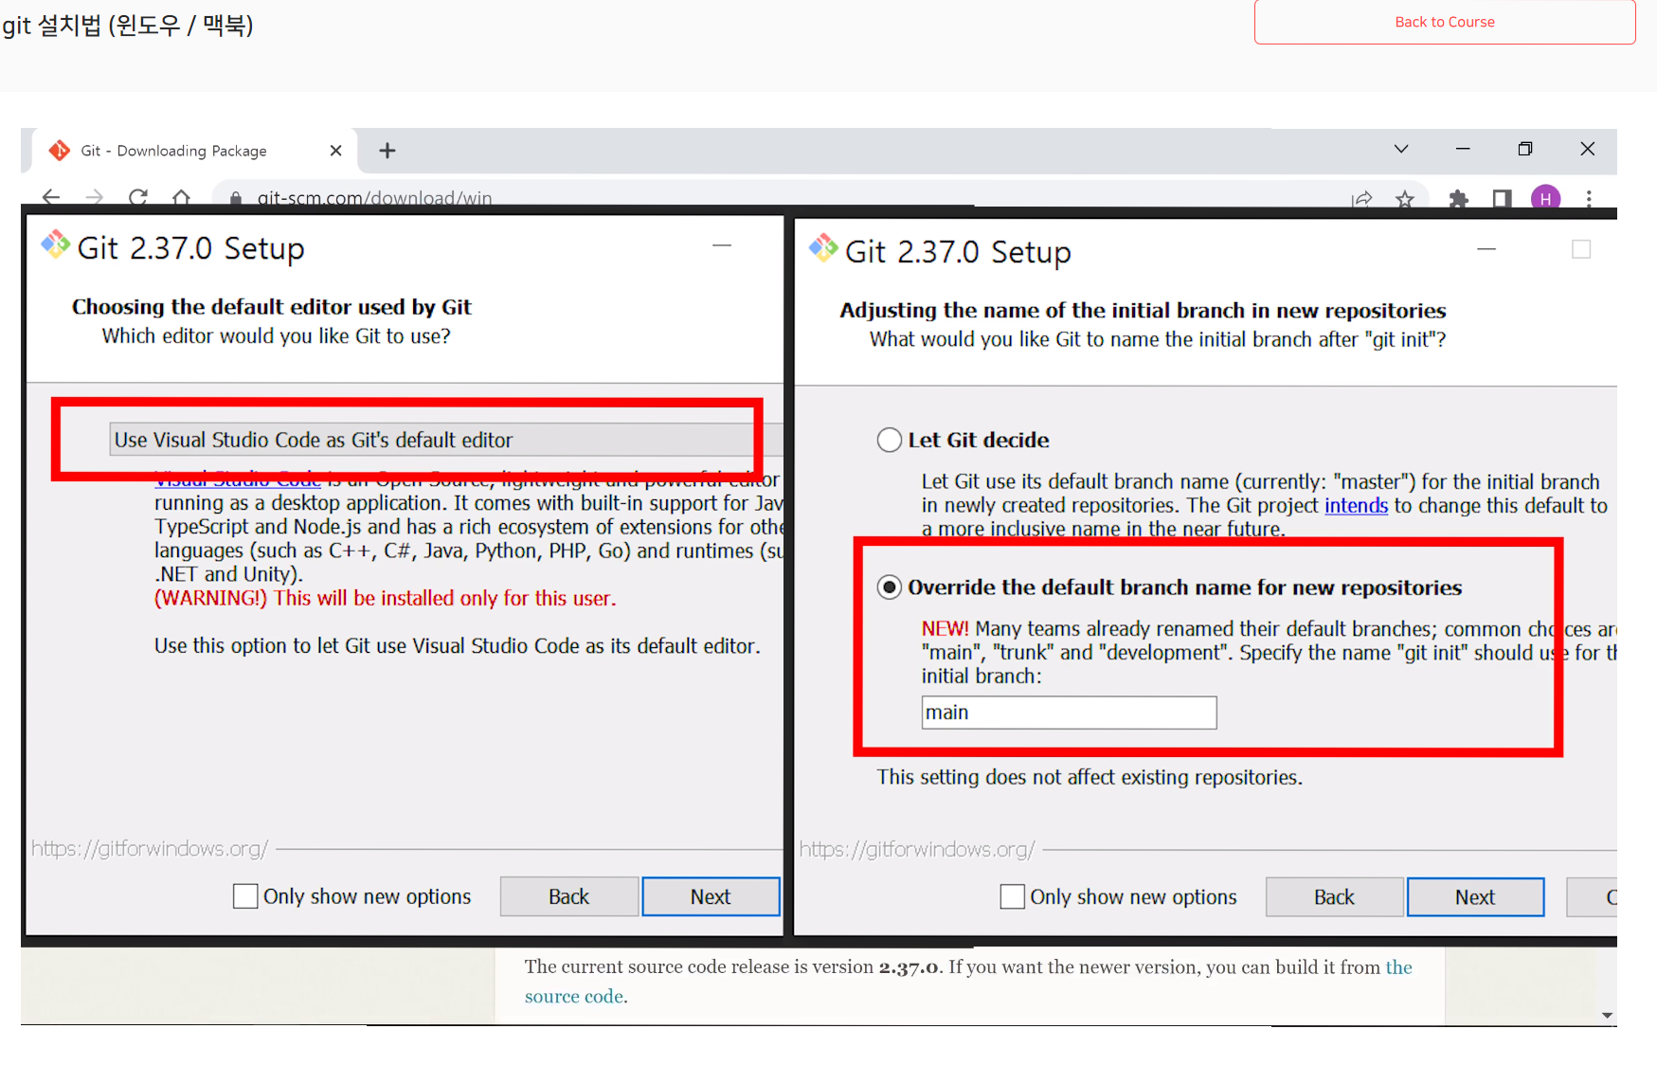Open a new browser tab with plus icon
The image size is (1657, 1065).
pos(387,151)
